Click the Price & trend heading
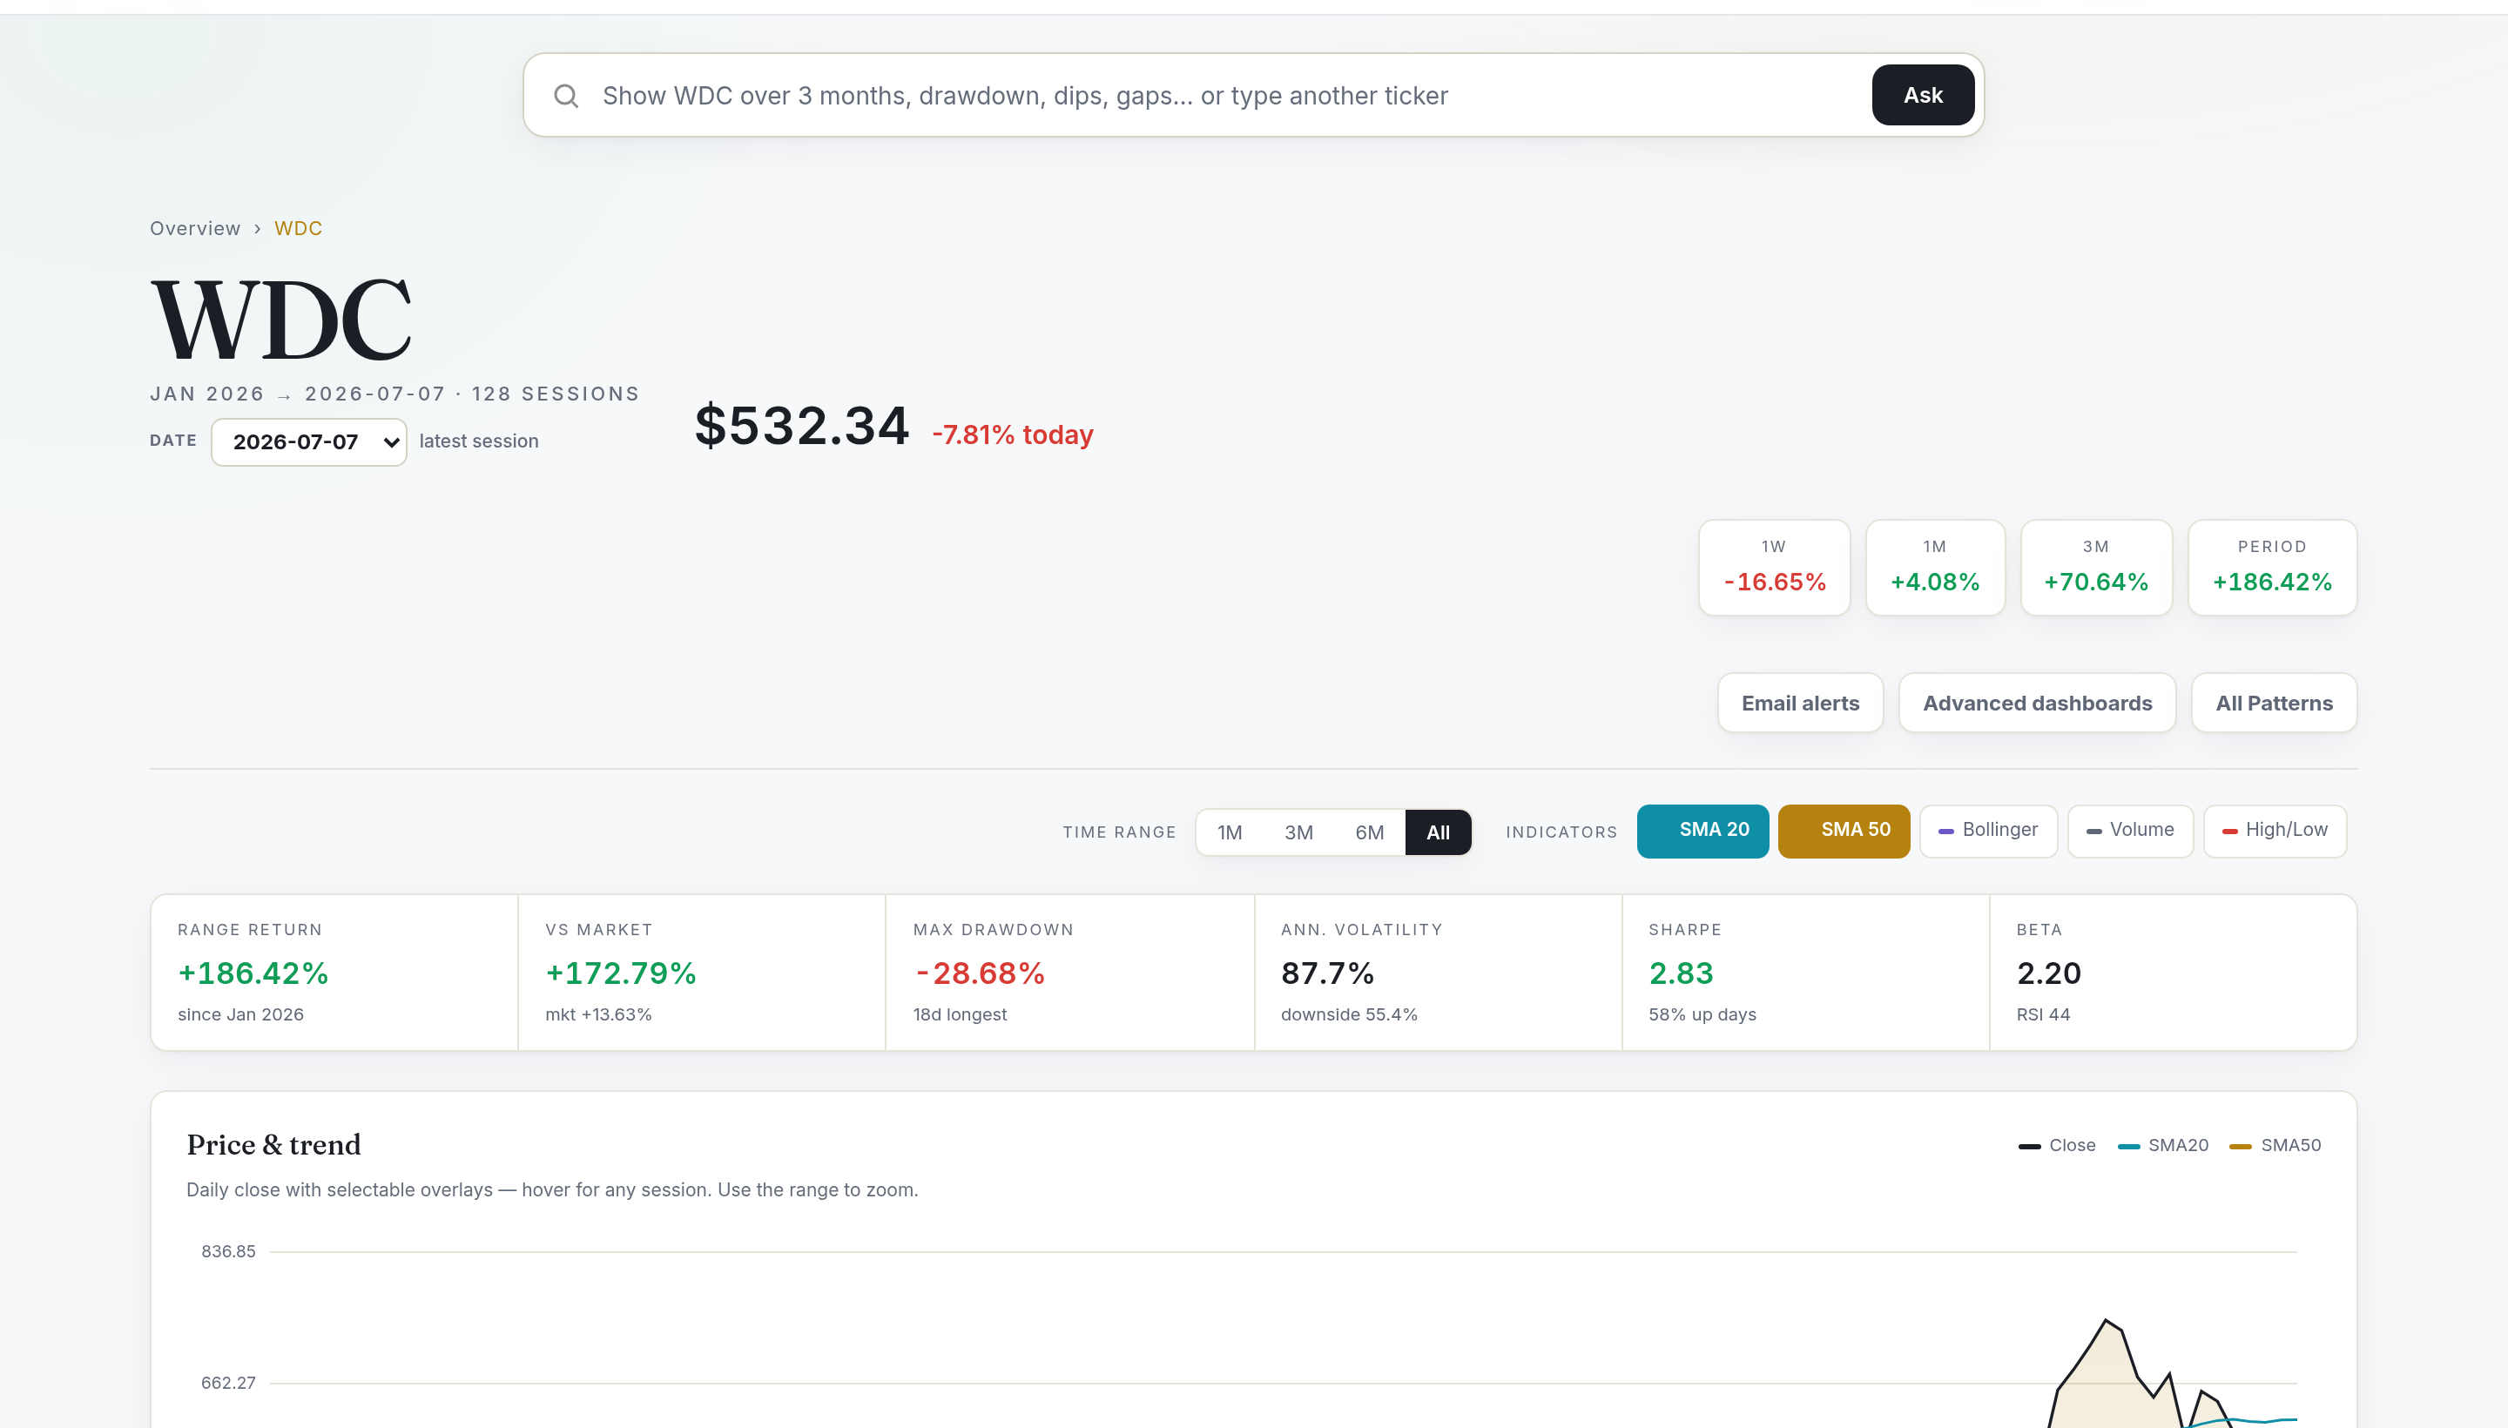This screenshot has height=1428, width=2508. 273,1144
